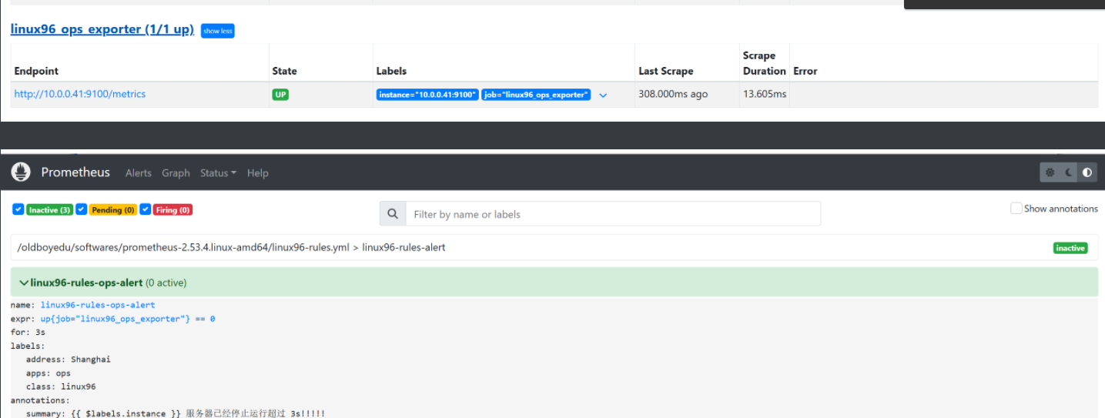This screenshot has width=1105, height=418.
Task: Click the Prometheus flame logo icon
Action: click(21, 172)
